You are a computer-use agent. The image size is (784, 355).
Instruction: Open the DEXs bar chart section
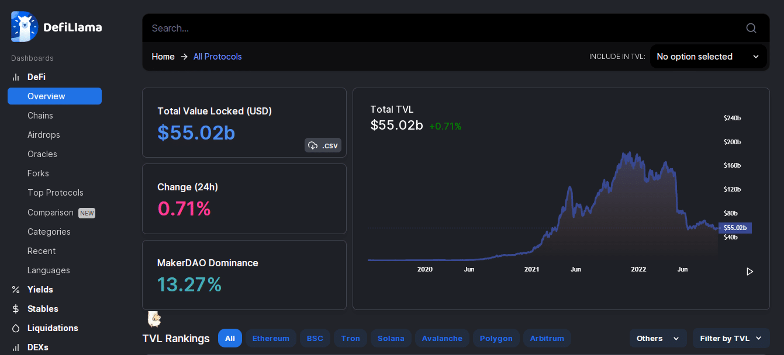point(16,347)
